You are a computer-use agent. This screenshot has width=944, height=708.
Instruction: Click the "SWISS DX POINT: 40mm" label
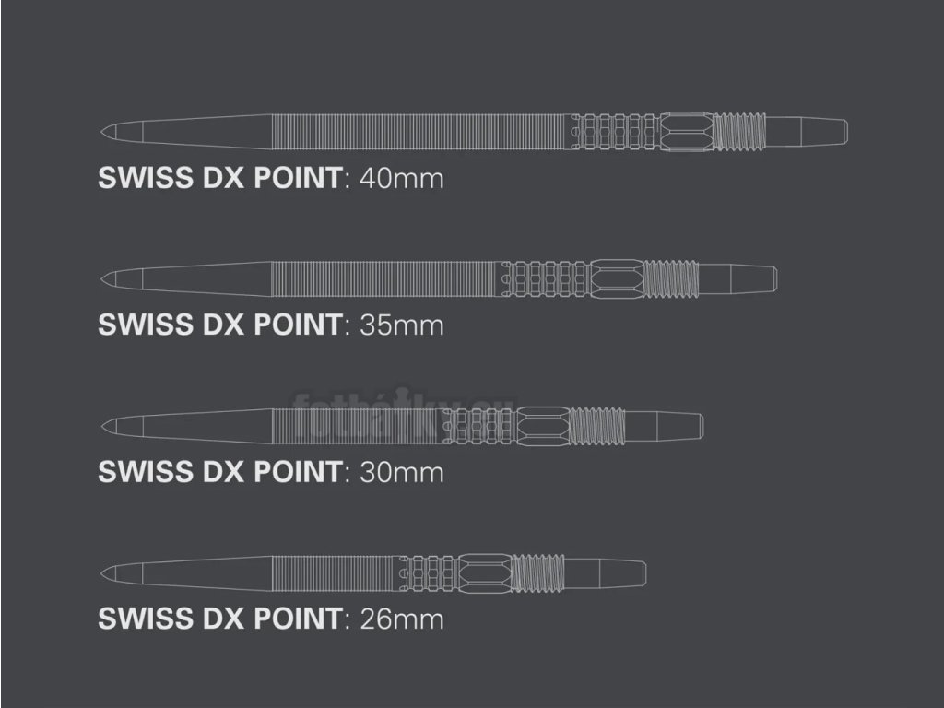(270, 178)
